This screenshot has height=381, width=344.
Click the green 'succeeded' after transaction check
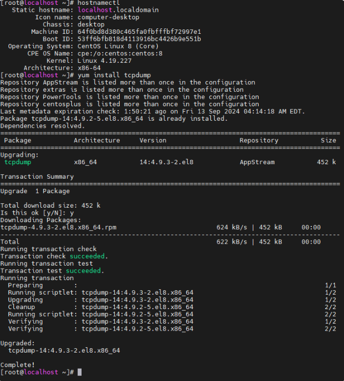(87, 256)
